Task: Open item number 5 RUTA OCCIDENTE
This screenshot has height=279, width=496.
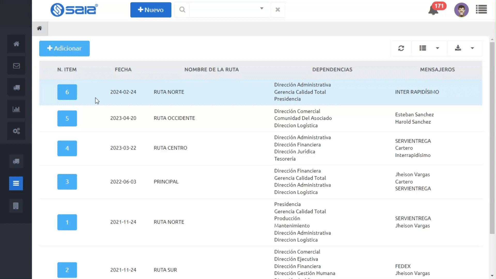Action: (x=67, y=118)
